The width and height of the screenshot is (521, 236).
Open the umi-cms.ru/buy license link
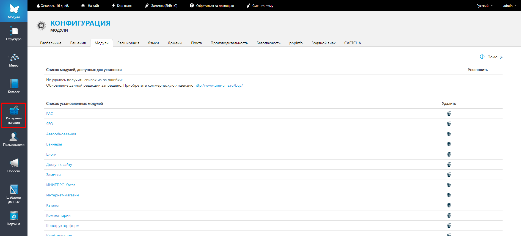[x=219, y=86]
